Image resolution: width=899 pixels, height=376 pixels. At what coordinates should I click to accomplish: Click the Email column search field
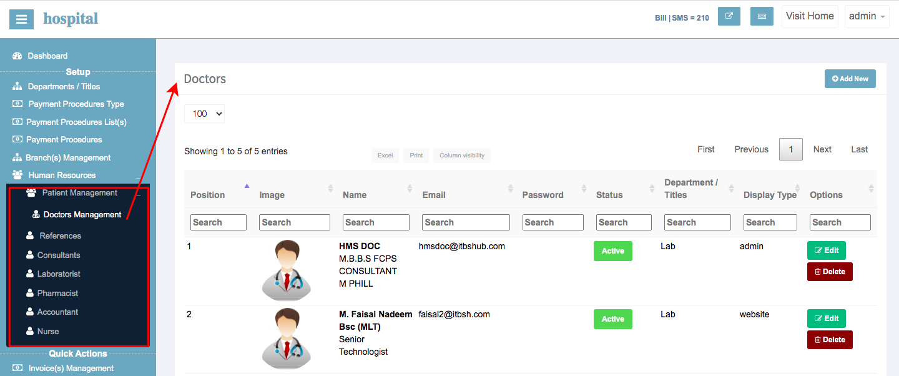click(x=466, y=222)
